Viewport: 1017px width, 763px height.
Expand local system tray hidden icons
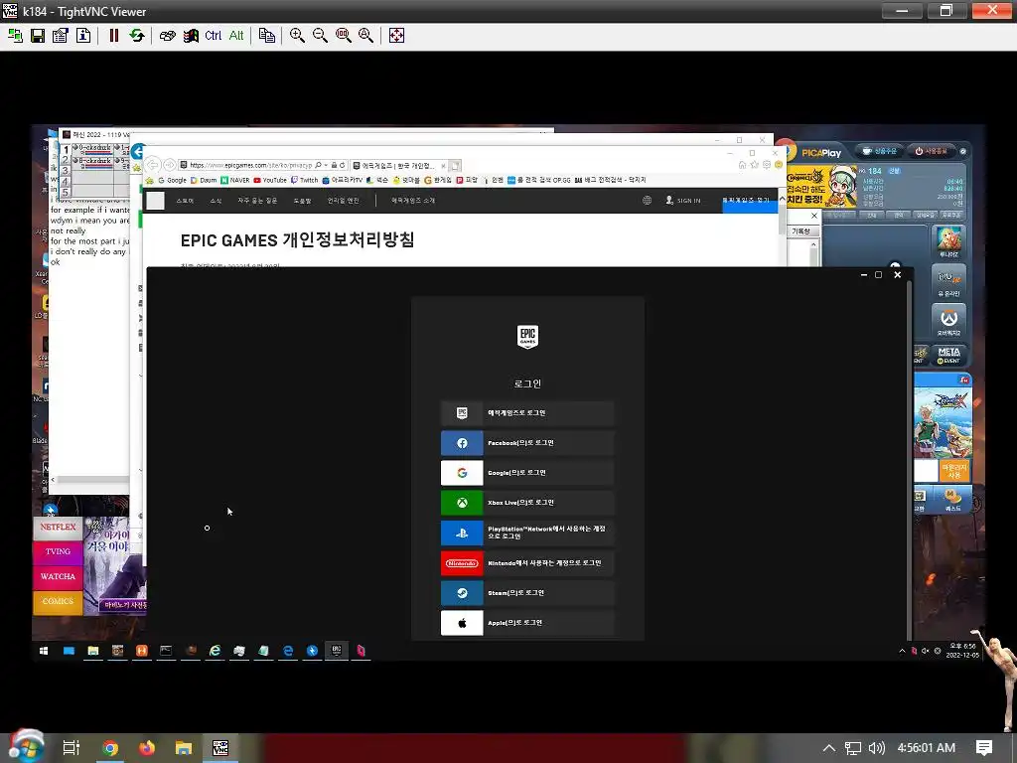(829, 748)
